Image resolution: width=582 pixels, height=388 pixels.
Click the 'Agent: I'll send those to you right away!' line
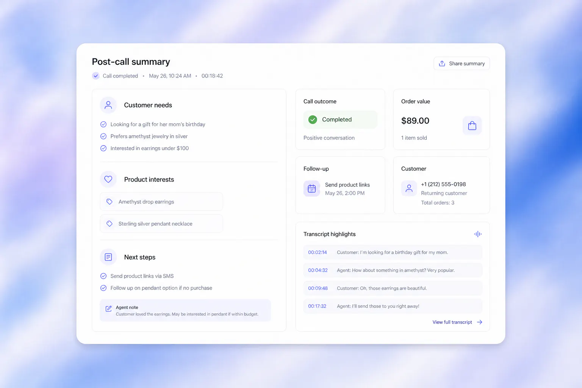coord(378,306)
